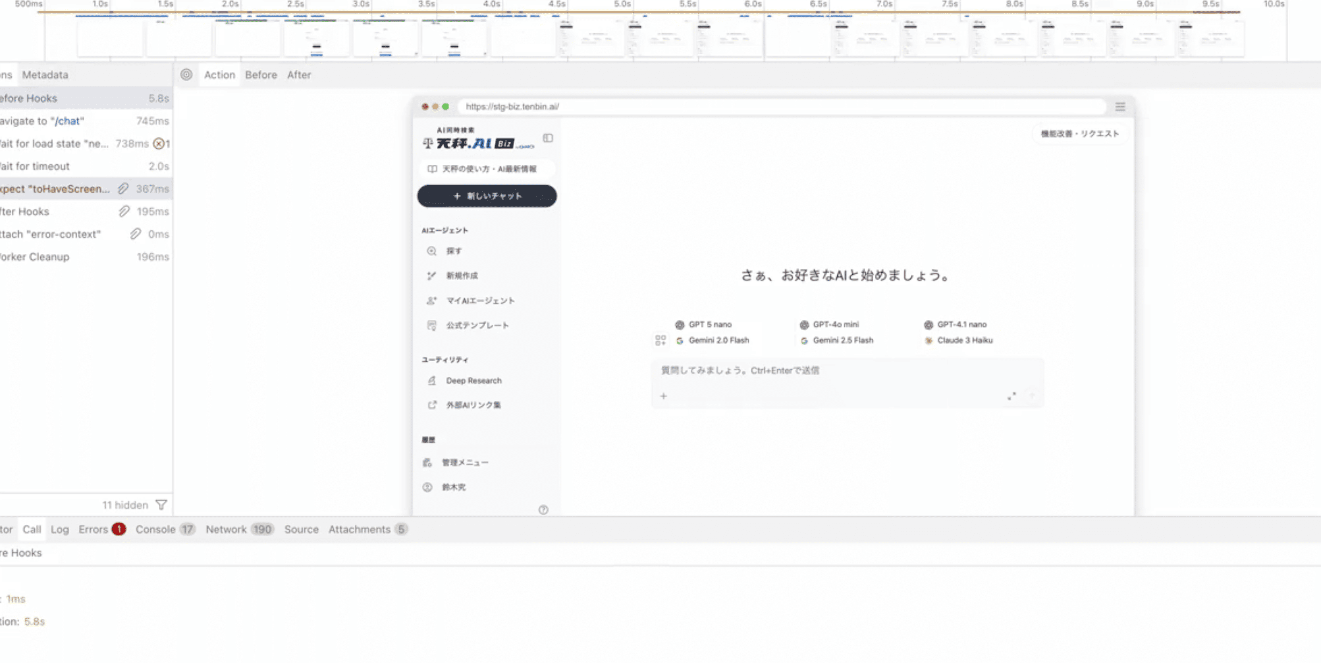The height and width of the screenshot is (663, 1321).
Task: Click the plus attach icon in chat box
Action: click(664, 396)
